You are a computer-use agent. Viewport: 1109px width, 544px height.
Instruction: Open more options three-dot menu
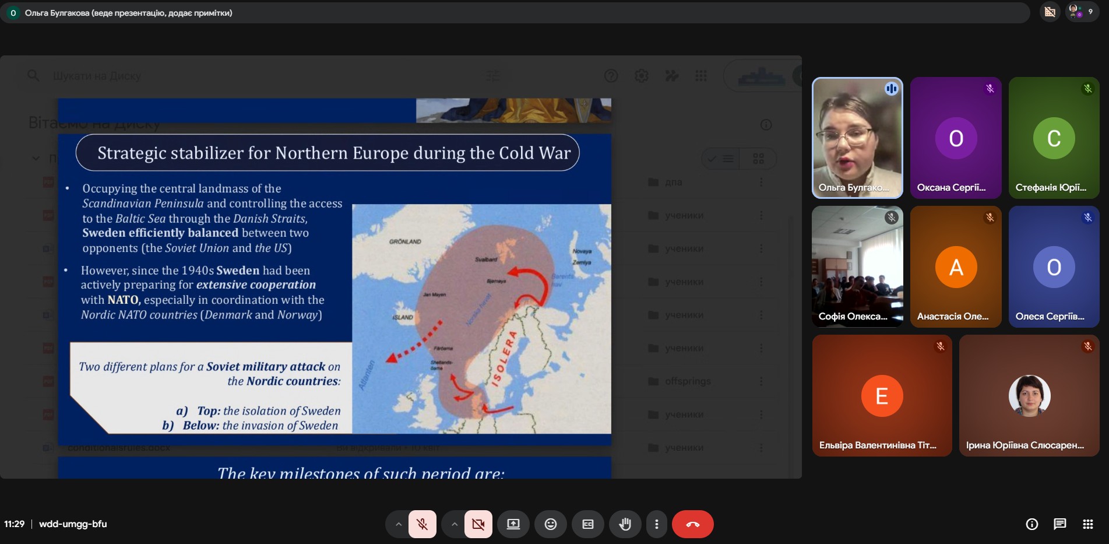657,524
